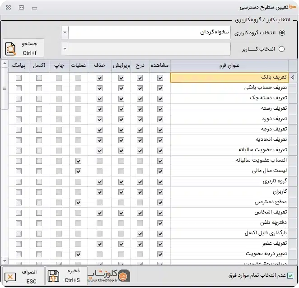Uncheck درج for بارگذاری فایل اکسل
This screenshot has width=299, height=288.
click(140, 233)
